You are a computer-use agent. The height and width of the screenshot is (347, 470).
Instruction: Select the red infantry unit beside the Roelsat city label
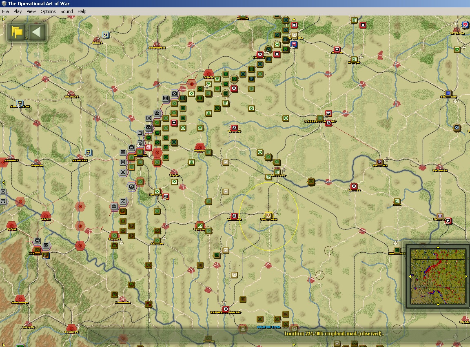tap(226, 309)
